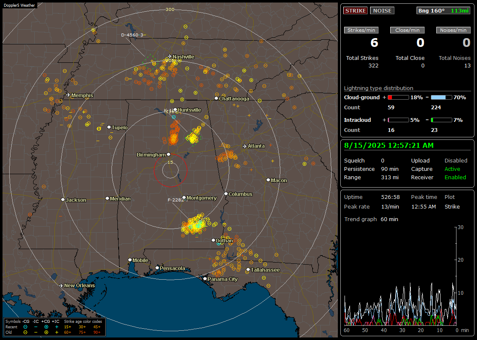Click the Noises/min label box
The width and height of the screenshot is (477, 340).
coord(453,30)
